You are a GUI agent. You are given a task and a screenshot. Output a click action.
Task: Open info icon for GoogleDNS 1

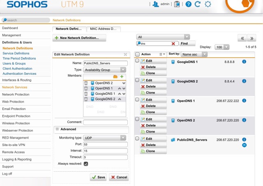pos(244,62)
